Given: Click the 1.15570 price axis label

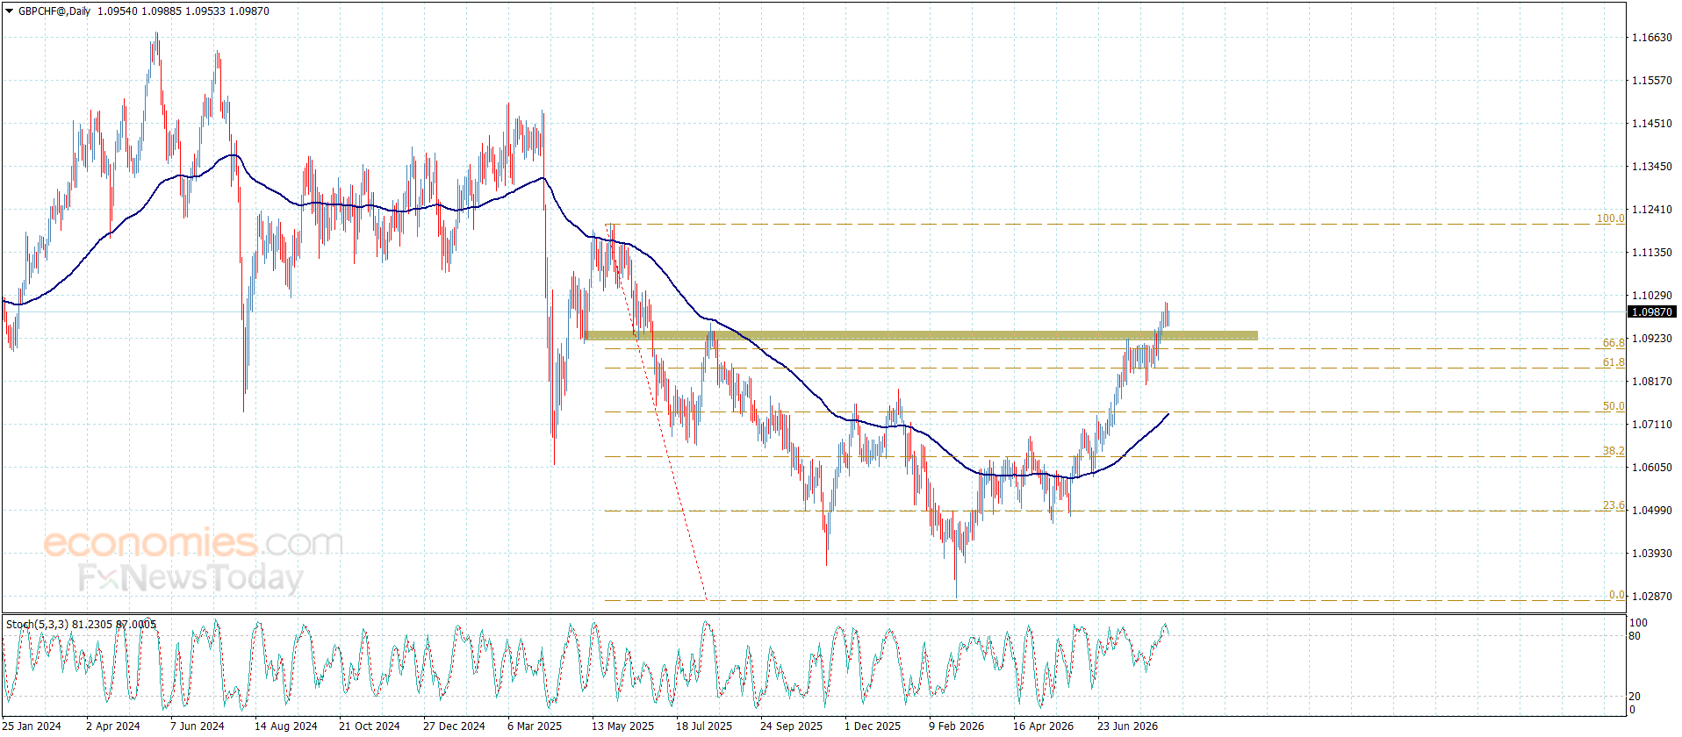Looking at the screenshot, I should pos(1651,81).
